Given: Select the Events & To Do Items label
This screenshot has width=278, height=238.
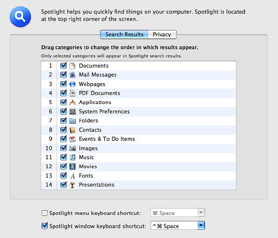Looking at the screenshot, I should (x=107, y=139).
